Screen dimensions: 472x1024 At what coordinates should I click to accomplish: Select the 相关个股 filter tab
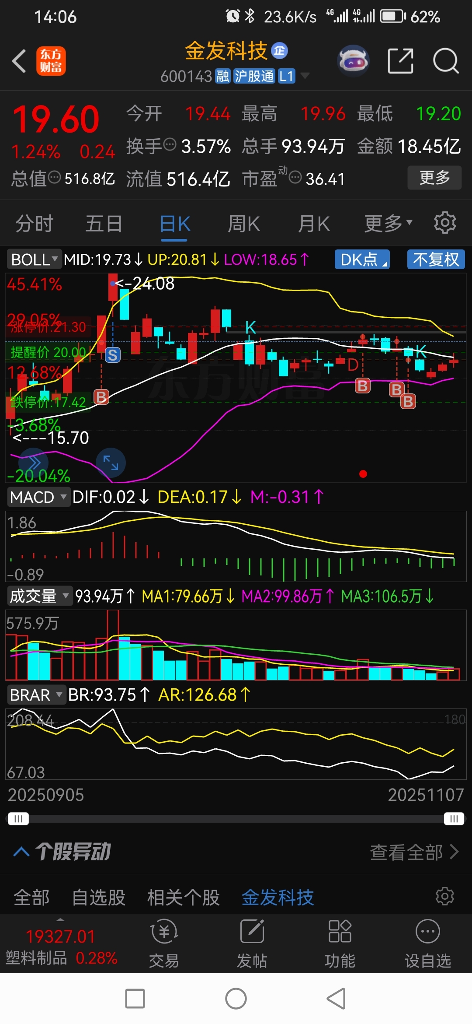click(x=184, y=897)
